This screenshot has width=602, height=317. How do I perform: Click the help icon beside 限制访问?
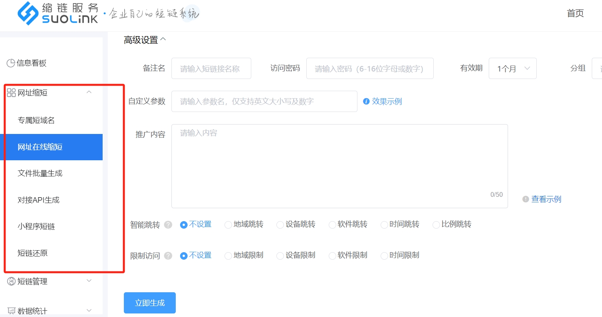click(168, 256)
